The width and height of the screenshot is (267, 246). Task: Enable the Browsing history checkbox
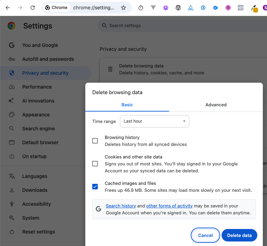tap(95, 141)
